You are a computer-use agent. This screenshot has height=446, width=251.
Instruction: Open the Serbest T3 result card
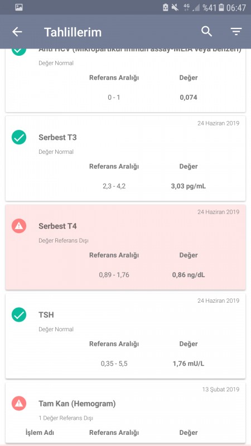(x=126, y=158)
